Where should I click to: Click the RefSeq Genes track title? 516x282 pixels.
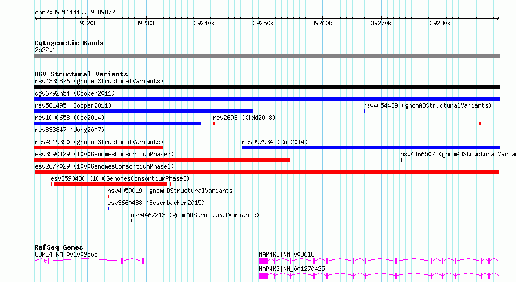tap(59, 247)
